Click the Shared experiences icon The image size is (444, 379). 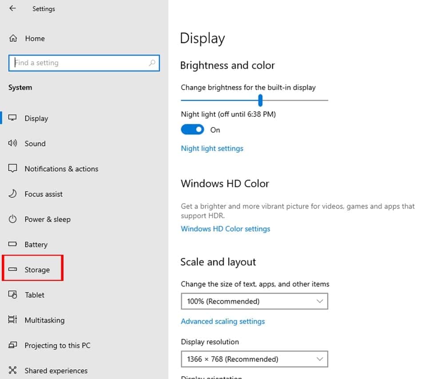(13, 370)
